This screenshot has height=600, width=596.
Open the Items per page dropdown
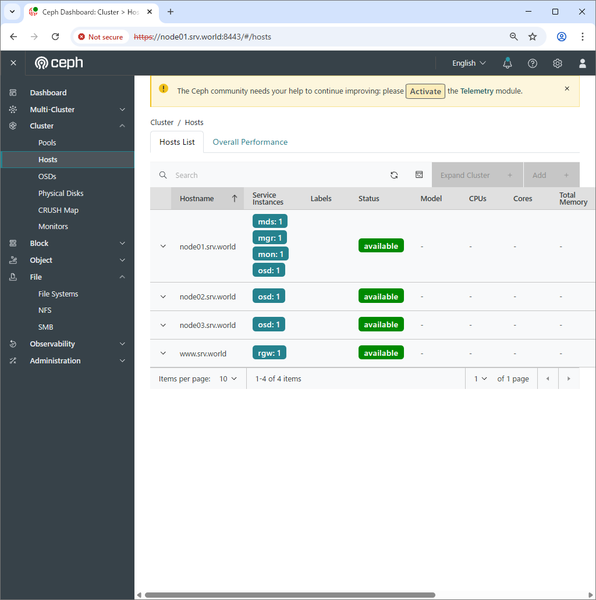[228, 378]
